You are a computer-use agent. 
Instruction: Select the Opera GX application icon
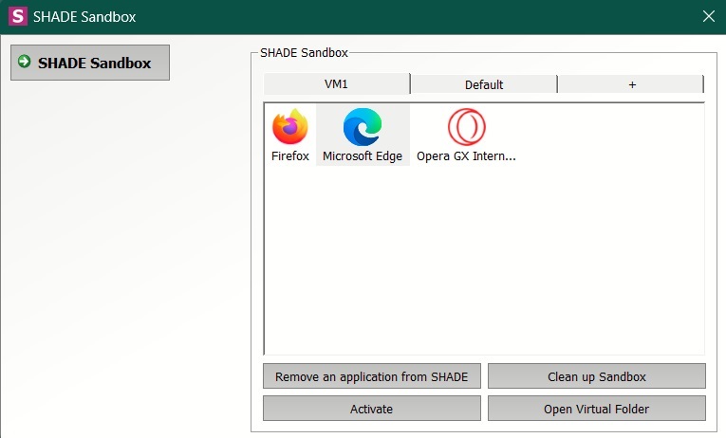click(466, 127)
